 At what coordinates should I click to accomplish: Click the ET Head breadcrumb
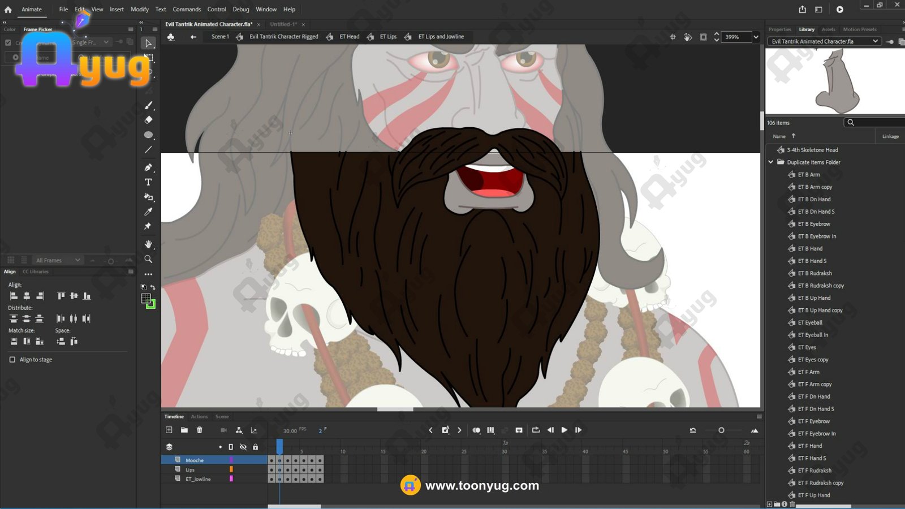pyautogui.click(x=349, y=37)
